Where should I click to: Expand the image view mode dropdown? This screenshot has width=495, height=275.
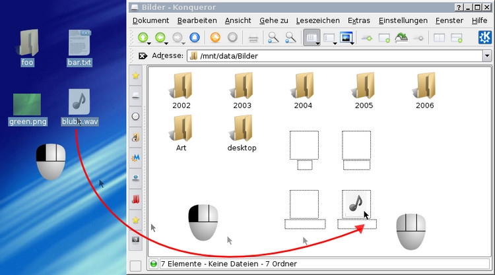[354, 42]
